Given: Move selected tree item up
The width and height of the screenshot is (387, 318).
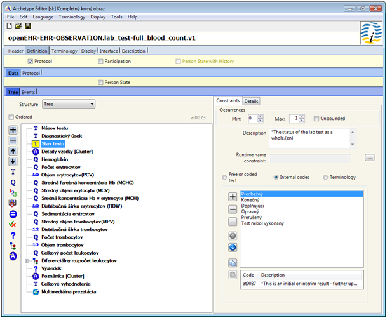Looking at the screenshot, I should click(x=13, y=151).
